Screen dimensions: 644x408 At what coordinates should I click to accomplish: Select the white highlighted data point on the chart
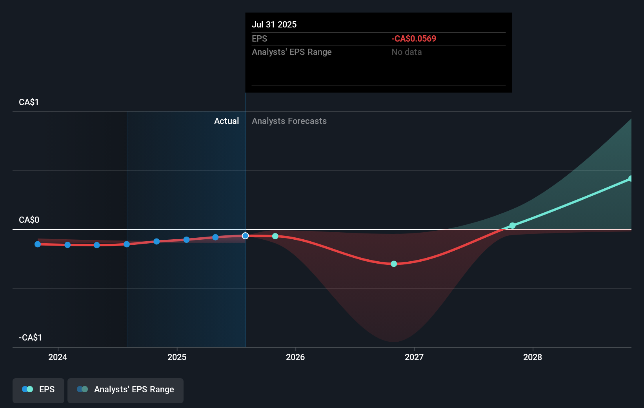pos(245,236)
